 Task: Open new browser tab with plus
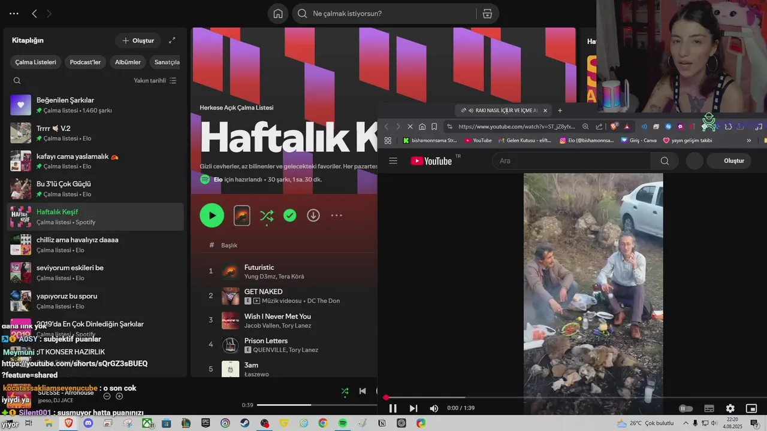tap(560, 110)
